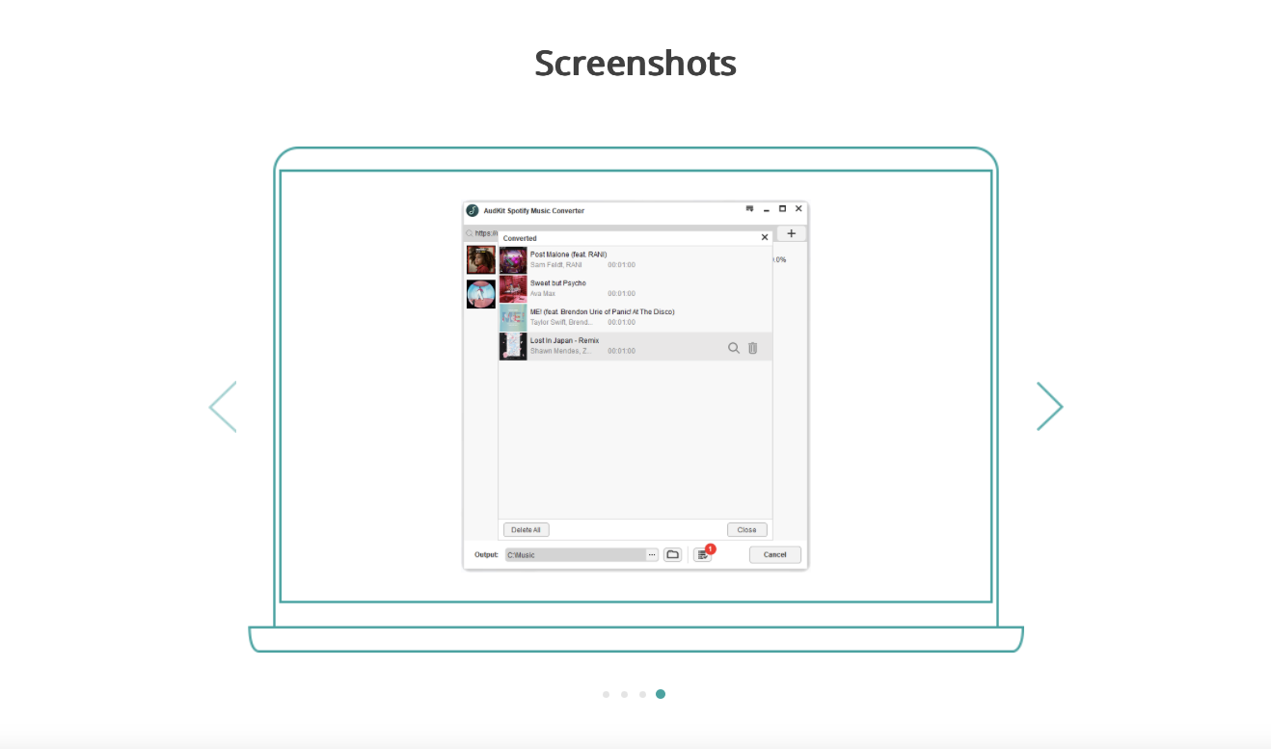
Task: Open Sweet but Psycho album thumbnail
Action: [x=513, y=289]
